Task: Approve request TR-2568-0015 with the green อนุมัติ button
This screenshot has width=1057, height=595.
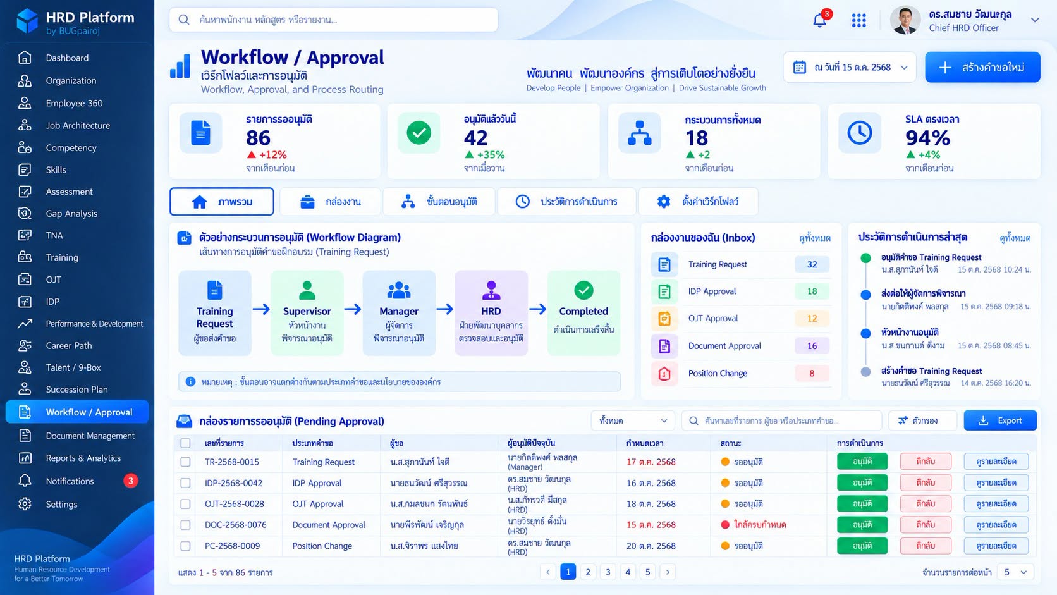Action: (x=862, y=462)
